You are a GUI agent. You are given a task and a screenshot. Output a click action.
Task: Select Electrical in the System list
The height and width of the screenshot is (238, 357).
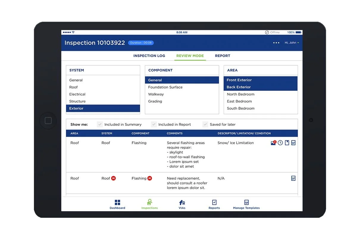[x=103, y=94]
